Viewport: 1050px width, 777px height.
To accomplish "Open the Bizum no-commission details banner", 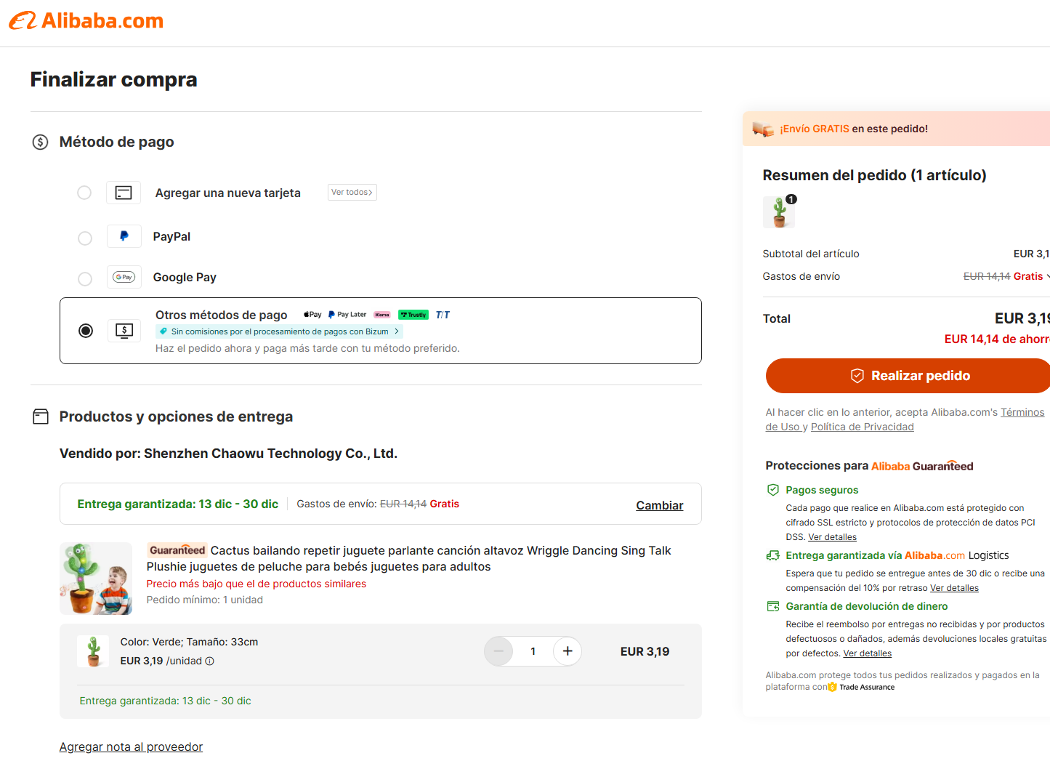I will click(x=280, y=331).
